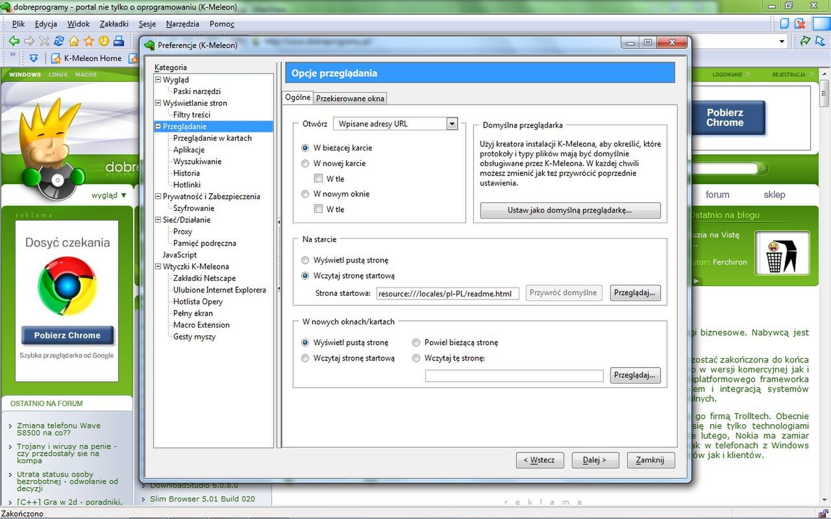Select JavaScript in category tree

(x=179, y=255)
